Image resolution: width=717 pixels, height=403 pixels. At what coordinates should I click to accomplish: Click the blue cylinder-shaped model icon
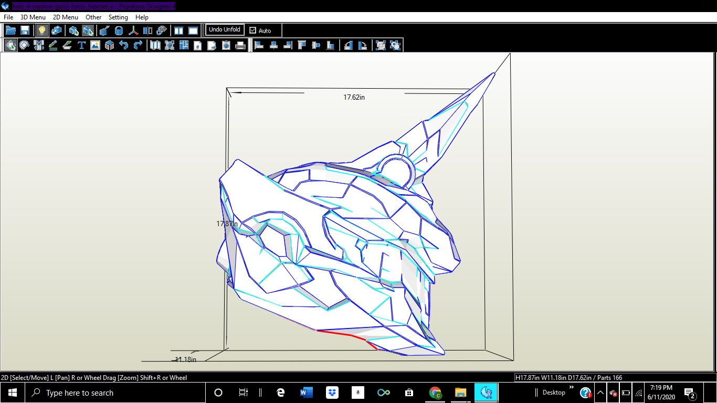coord(119,30)
